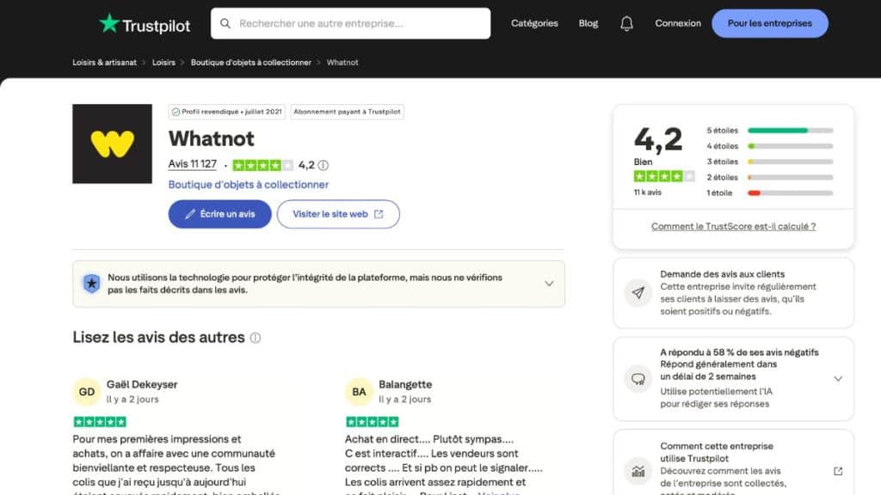Click Profil revendiqué juillet 2021 badge

point(227,112)
